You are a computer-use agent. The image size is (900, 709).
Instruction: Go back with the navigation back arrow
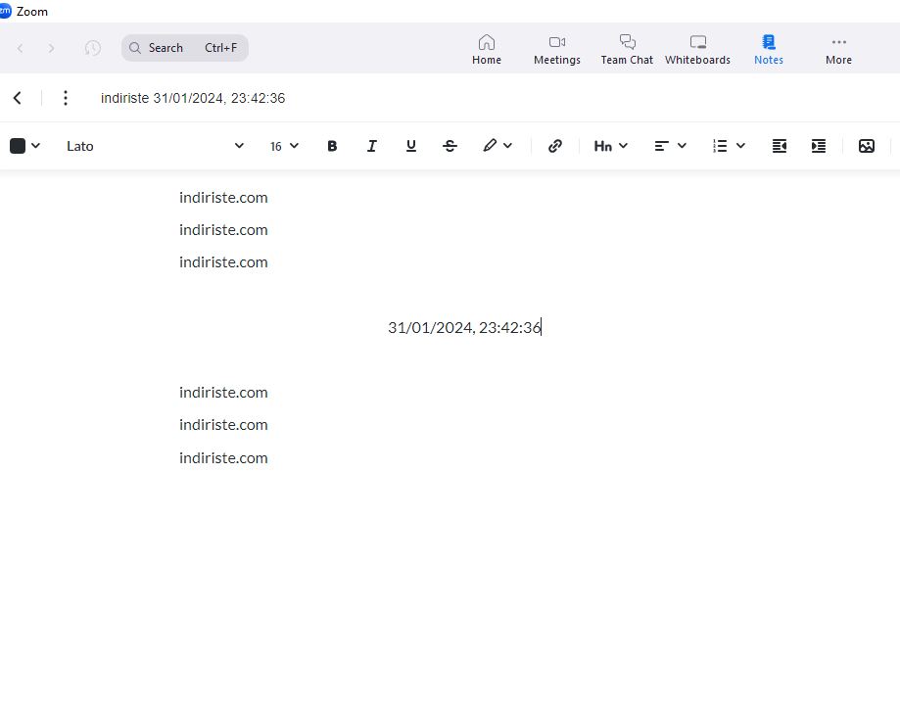click(x=21, y=48)
